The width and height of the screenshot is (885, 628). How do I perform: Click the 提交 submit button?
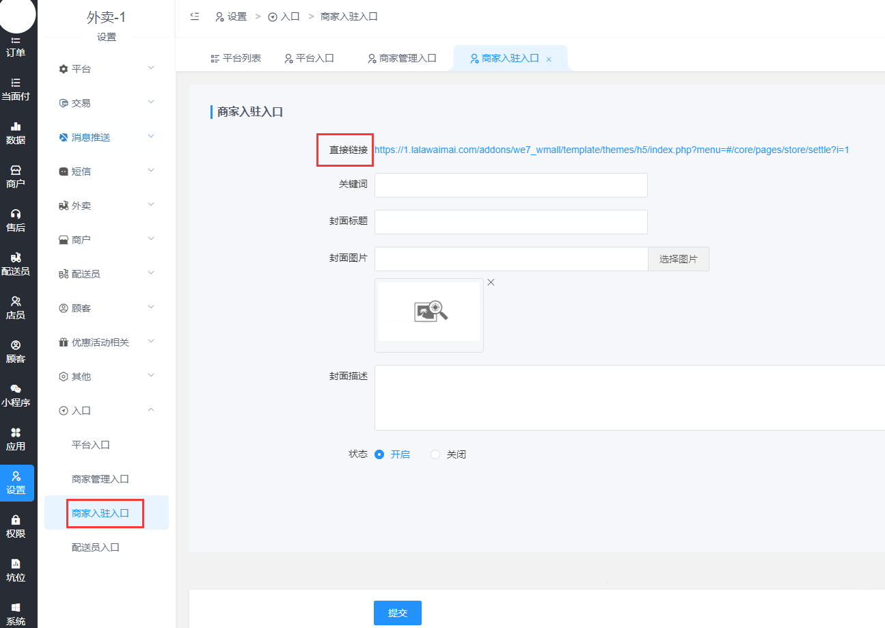click(398, 613)
